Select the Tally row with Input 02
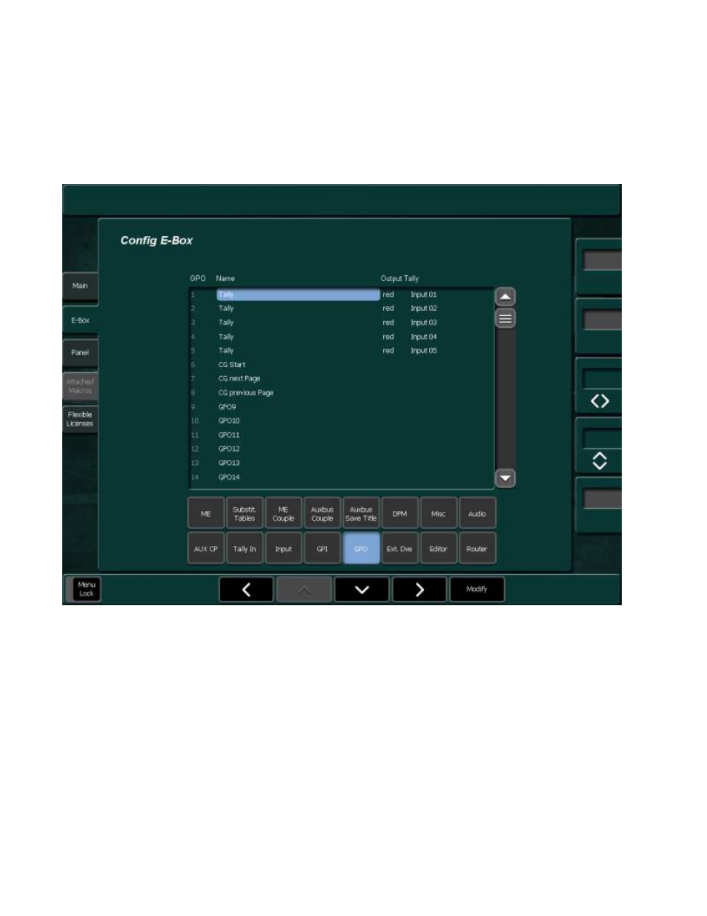707x916 pixels. coord(342,309)
